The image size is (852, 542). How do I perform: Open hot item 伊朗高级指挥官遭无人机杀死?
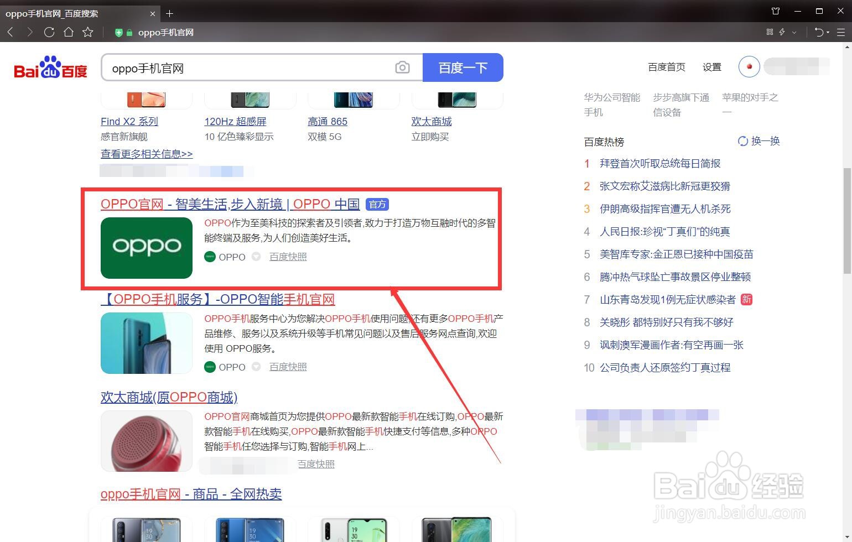point(665,209)
